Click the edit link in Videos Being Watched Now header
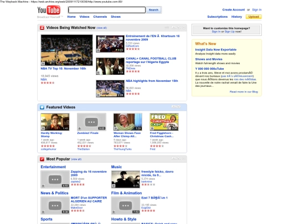The width and height of the screenshot is (299, 224). (167, 28)
